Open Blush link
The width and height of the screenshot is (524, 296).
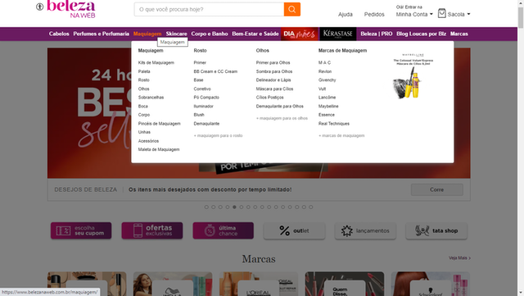tap(199, 115)
